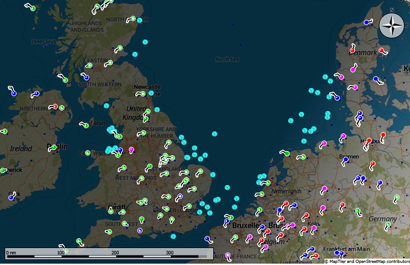Select the isolated cyan marker in mid North Sea
This screenshot has width=410, height=265.
coord(215,134)
